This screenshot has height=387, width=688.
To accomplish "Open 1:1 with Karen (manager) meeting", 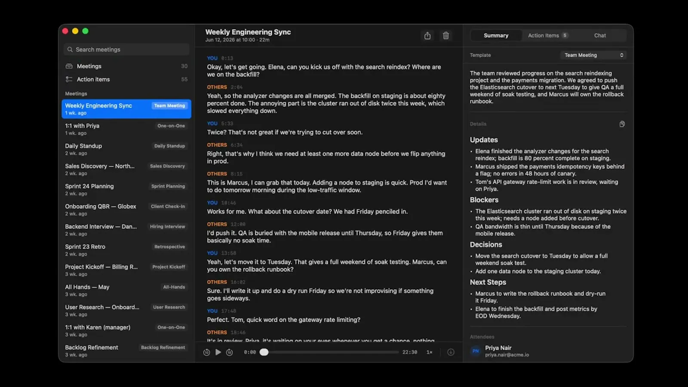I will 126,331.
